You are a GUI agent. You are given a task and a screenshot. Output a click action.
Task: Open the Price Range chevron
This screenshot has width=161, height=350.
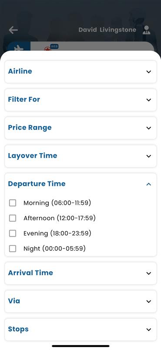148,128
